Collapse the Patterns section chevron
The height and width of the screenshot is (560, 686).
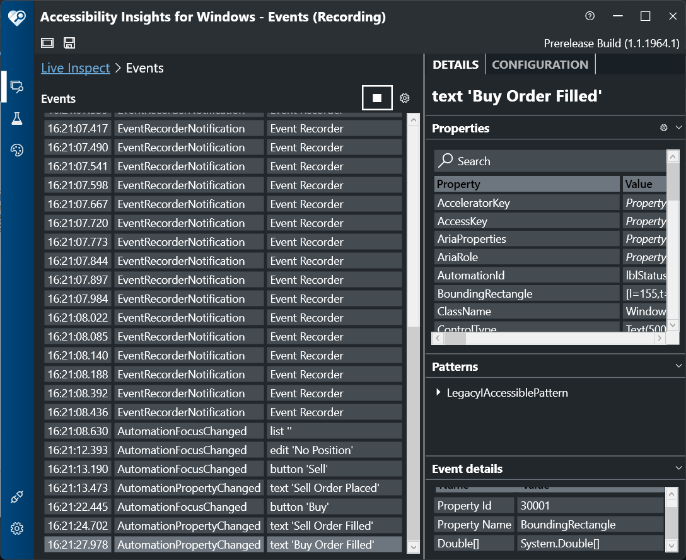[x=678, y=366]
